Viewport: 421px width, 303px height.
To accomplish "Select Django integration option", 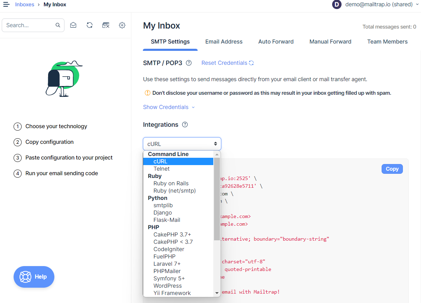I will coord(178,213).
